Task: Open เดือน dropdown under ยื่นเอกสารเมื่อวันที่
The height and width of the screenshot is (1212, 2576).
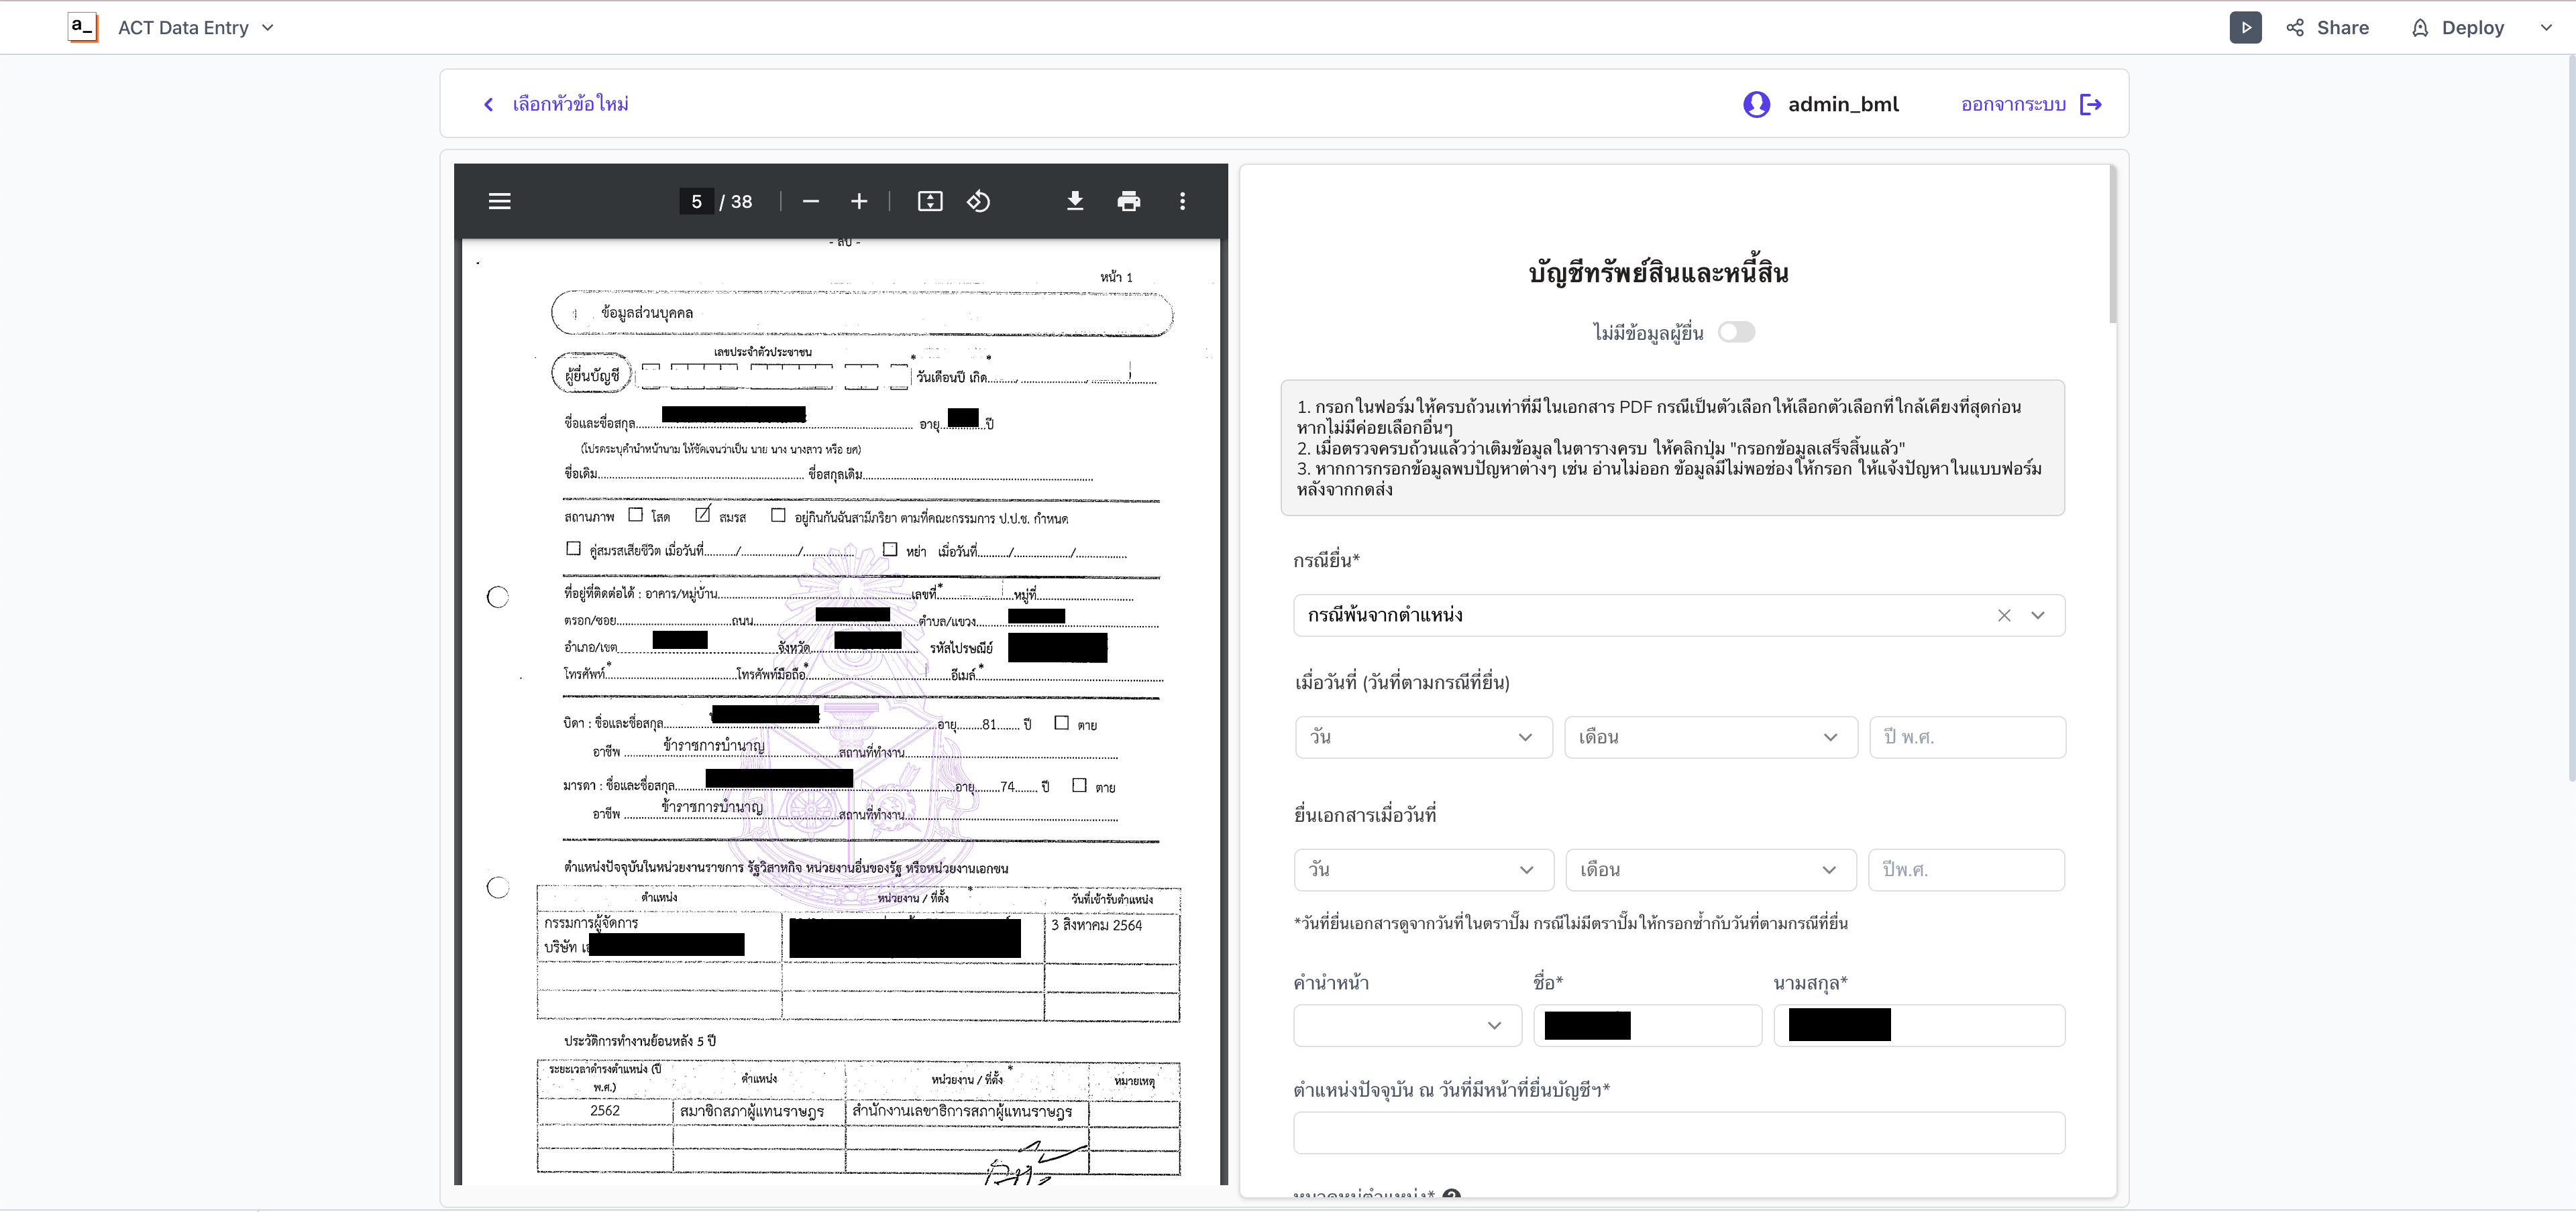Action: (x=1711, y=870)
